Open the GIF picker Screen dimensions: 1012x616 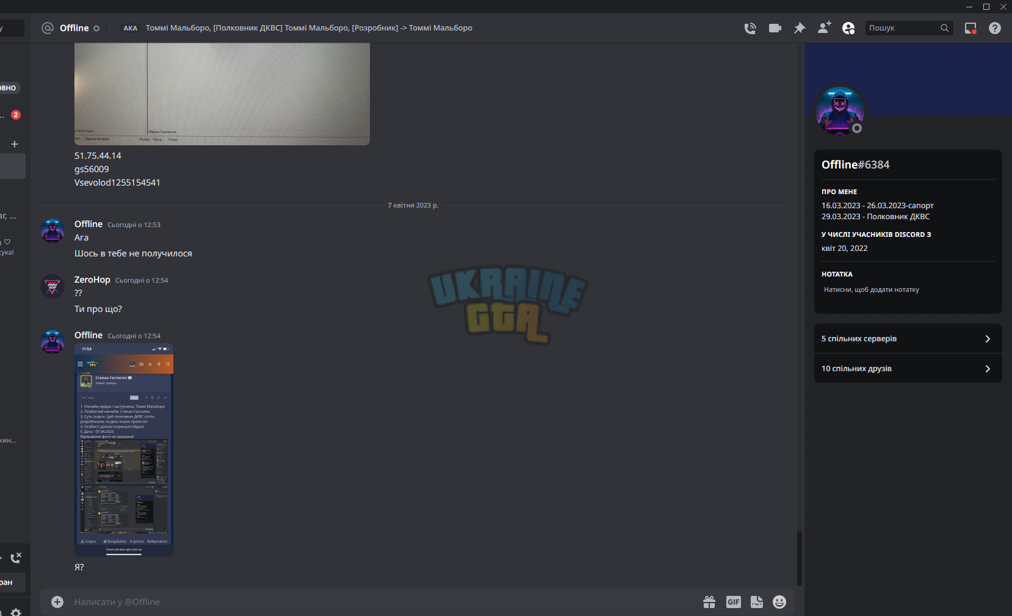[x=734, y=602]
